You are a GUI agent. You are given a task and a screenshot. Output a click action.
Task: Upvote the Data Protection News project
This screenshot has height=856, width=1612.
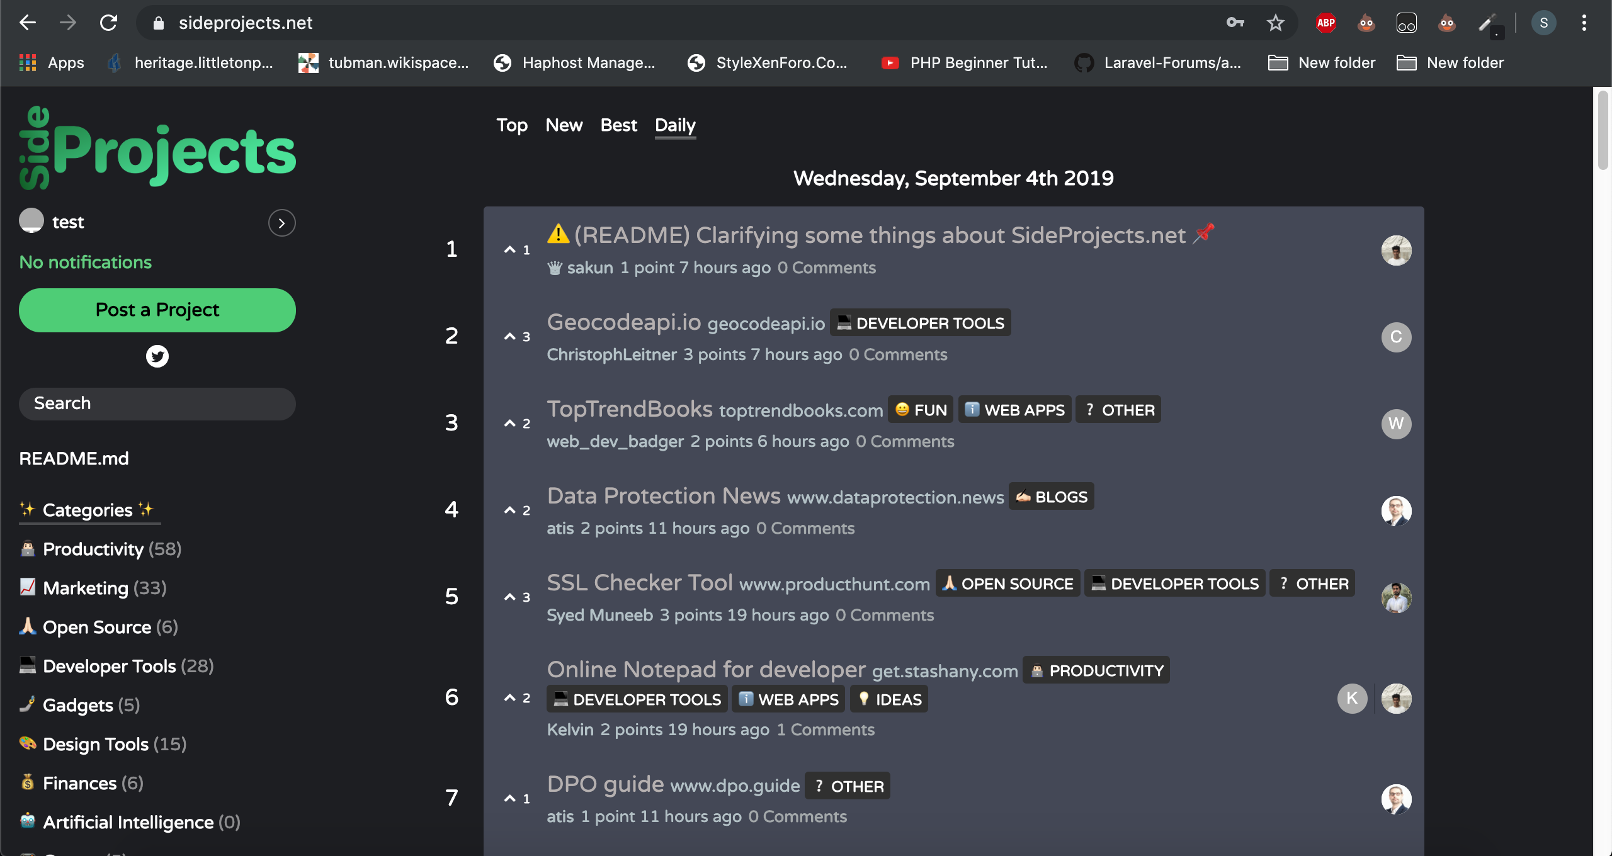[510, 510]
